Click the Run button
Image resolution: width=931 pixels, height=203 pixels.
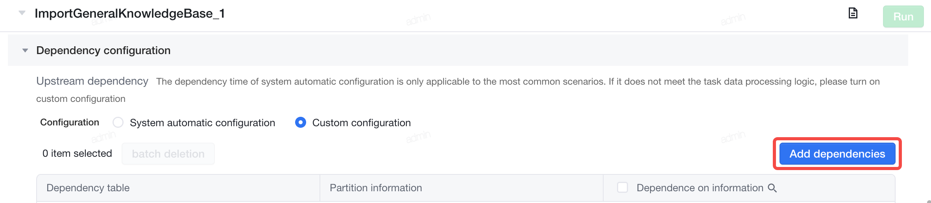point(903,16)
